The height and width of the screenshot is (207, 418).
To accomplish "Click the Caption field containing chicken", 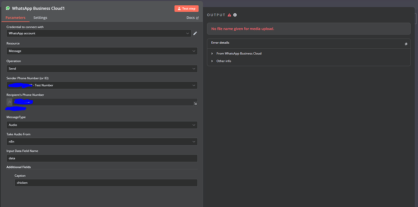I will pyautogui.click(x=105, y=183).
